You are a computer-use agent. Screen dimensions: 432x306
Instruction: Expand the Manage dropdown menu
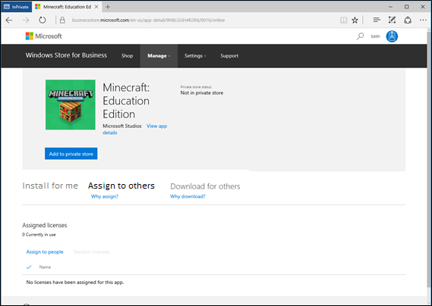pos(159,56)
